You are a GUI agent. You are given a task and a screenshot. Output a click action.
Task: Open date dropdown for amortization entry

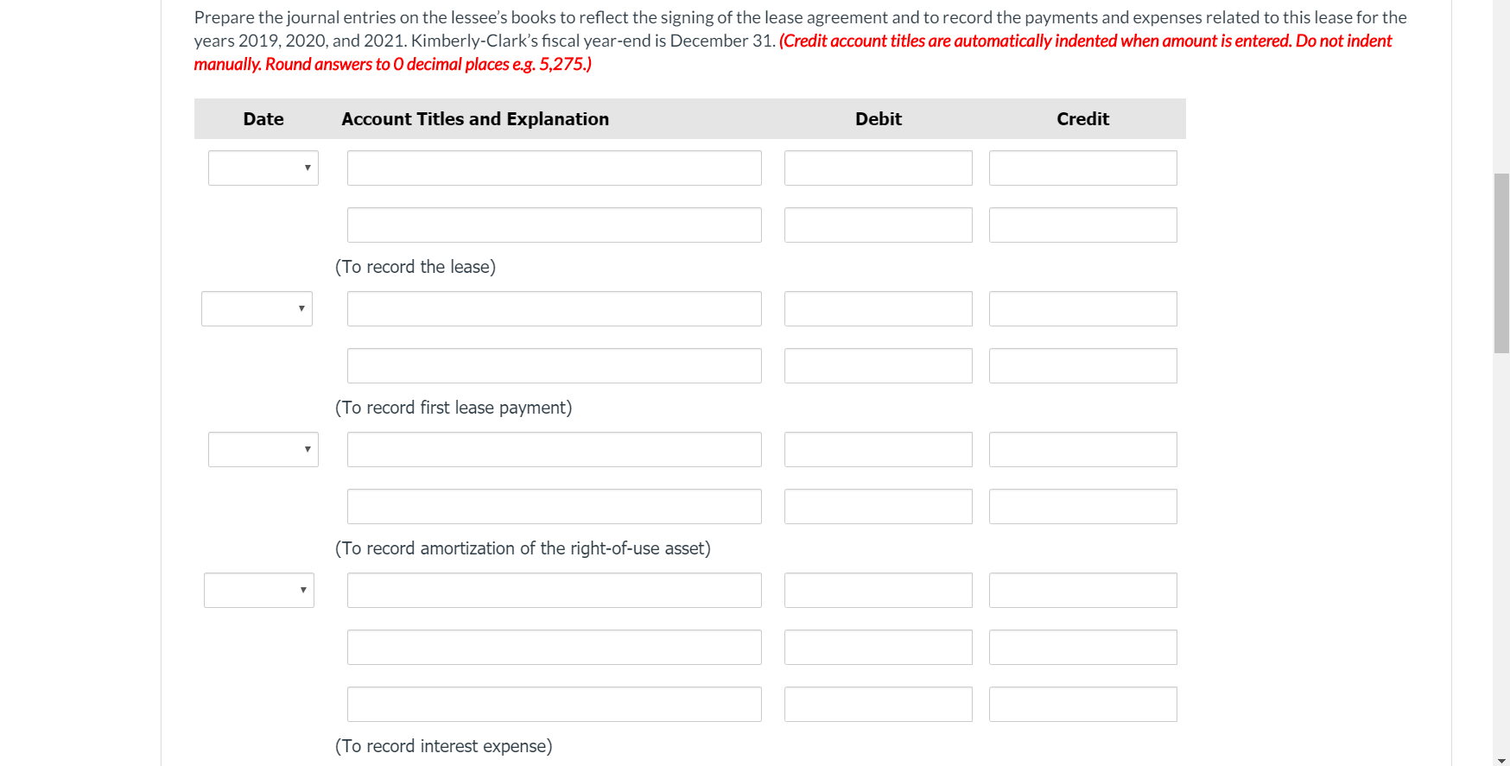coord(263,449)
